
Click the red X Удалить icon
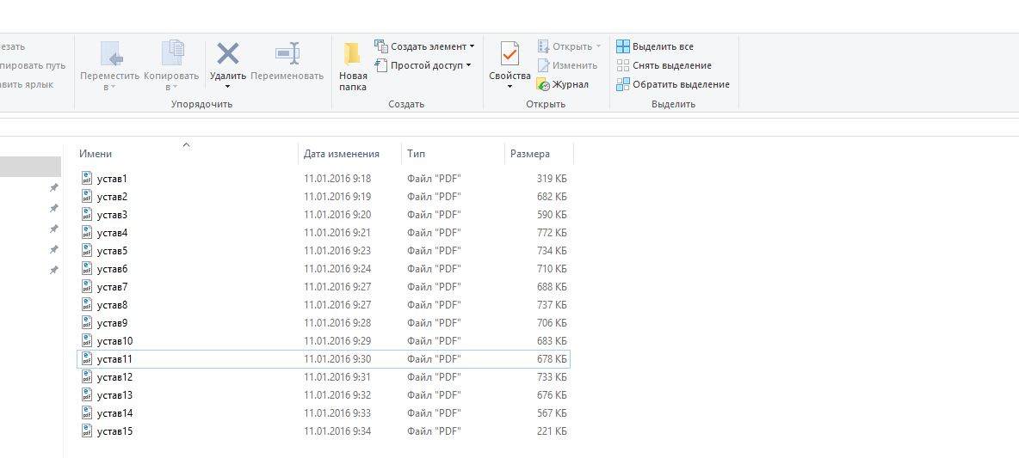[227, 54]
